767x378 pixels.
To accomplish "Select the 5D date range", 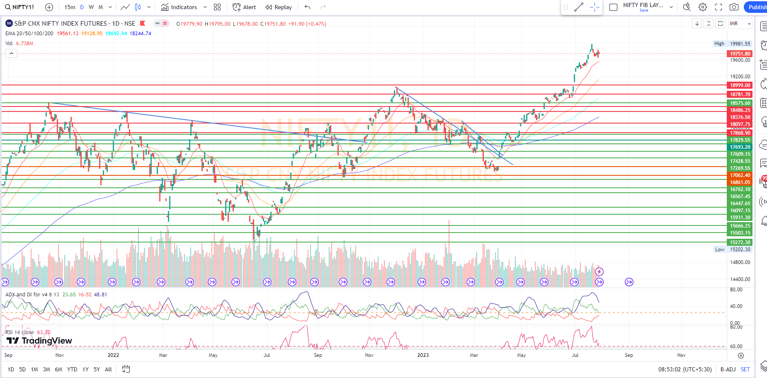I will (22, 369).
